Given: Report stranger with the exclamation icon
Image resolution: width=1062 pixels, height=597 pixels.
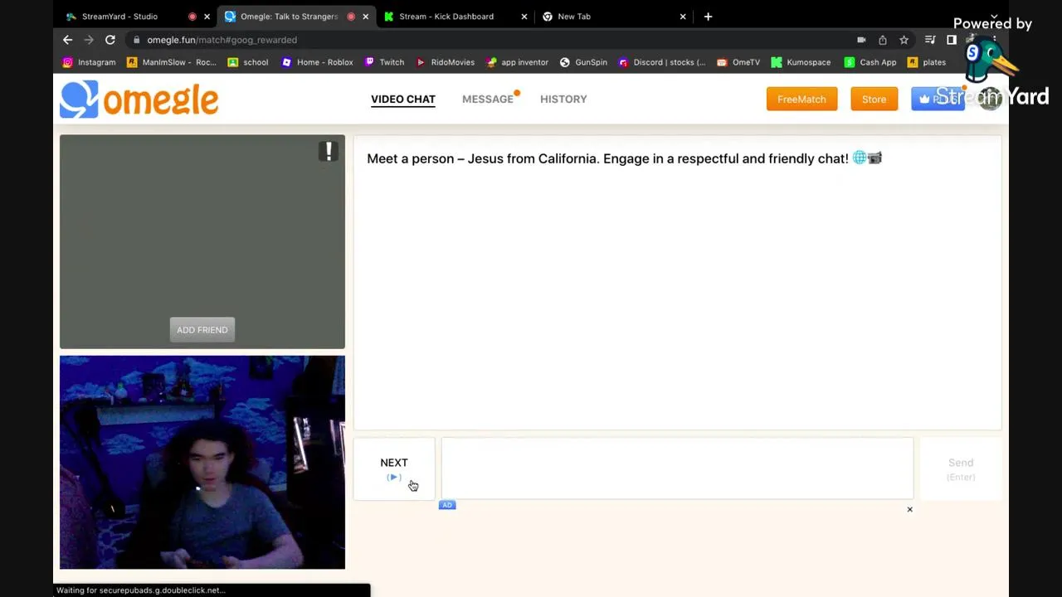Looking at the screenshot, I should pos(329,151).
